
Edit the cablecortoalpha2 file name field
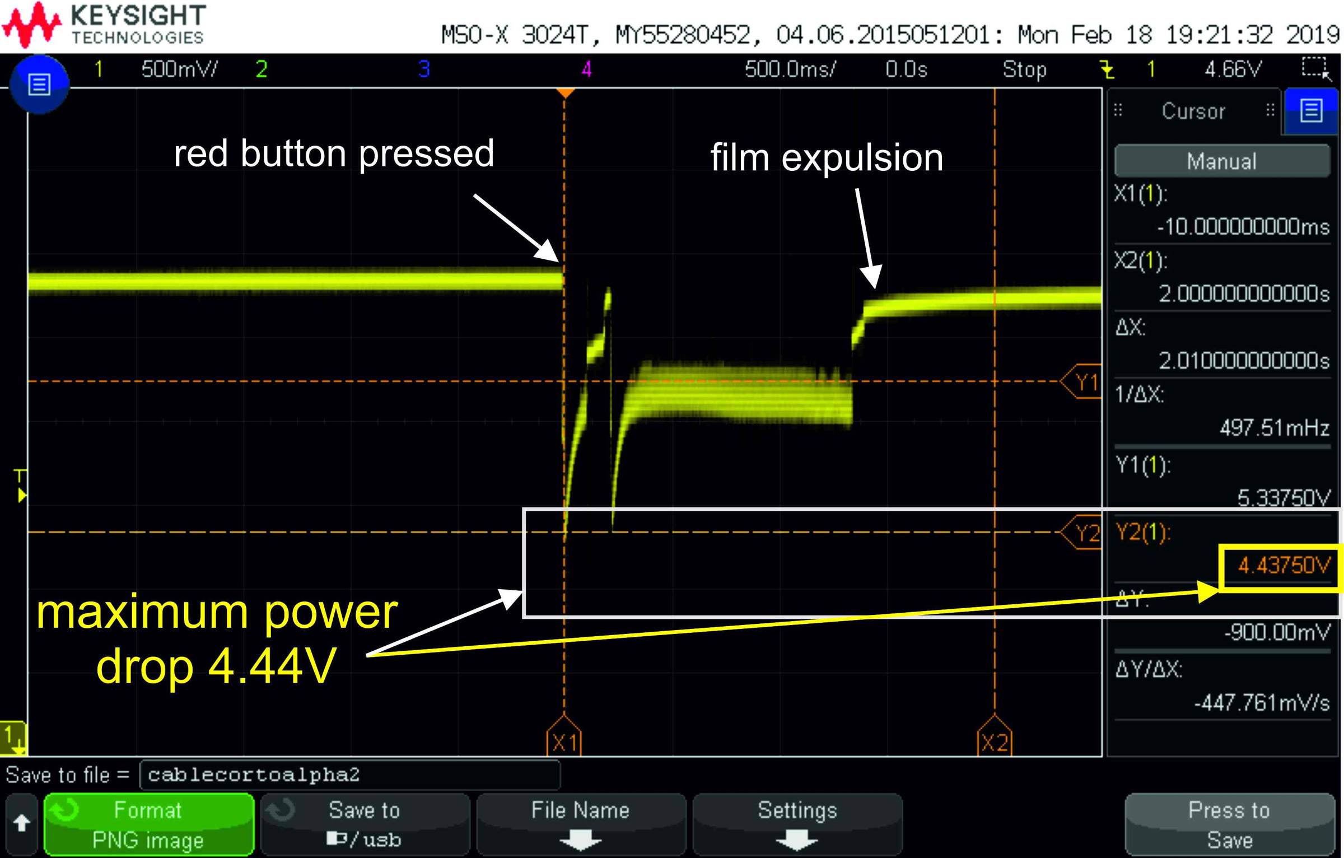350,775
